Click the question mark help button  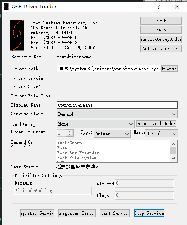(158, 7)
